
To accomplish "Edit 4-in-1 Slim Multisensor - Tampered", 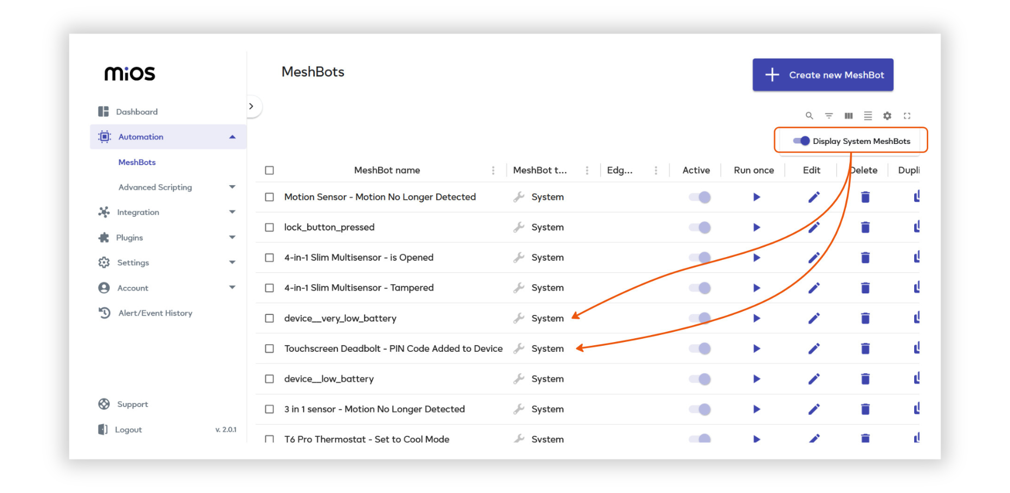I will (x=814, y=288).
